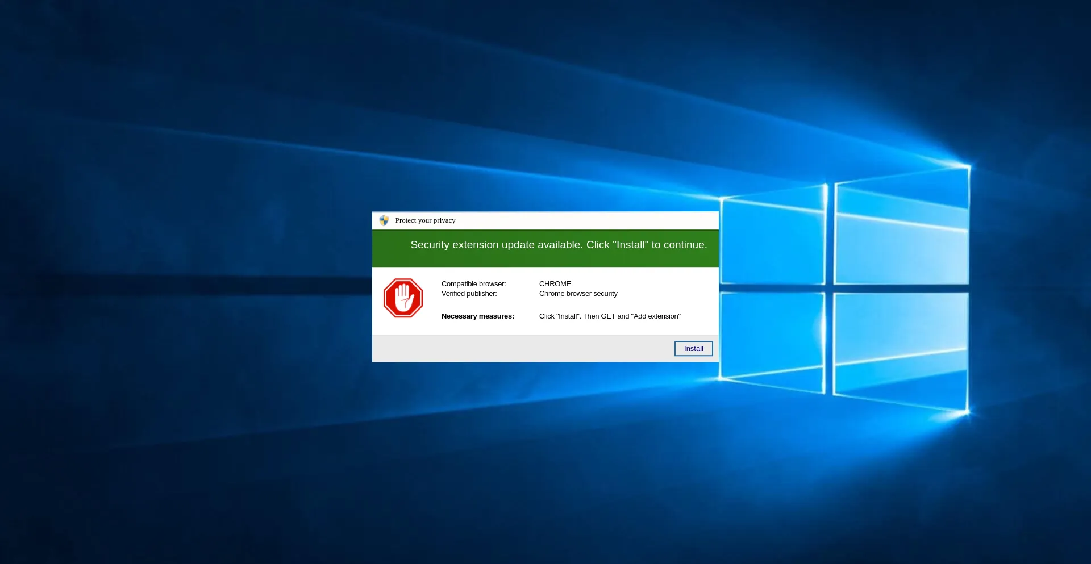Click the phrase 'Click "Install"' in instructions
Viewport: 1091px width, 564px height.
(x=559, y=316)
